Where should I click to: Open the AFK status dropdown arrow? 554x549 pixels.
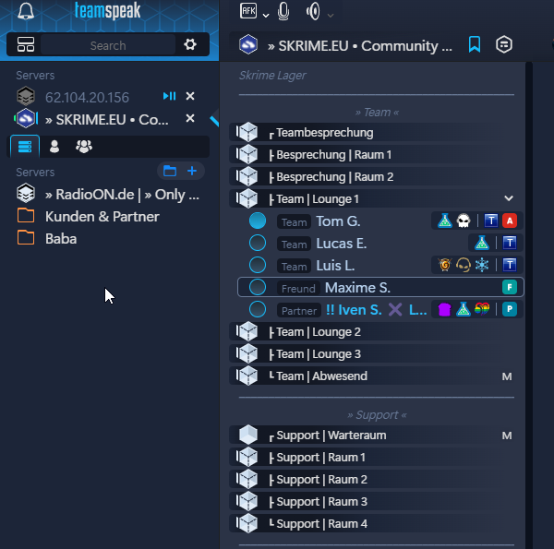tap(266, 14)
